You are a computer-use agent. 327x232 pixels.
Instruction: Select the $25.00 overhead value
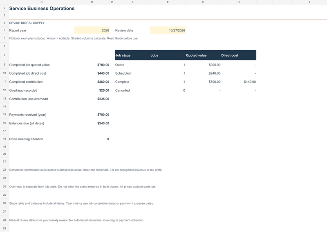point(92,91)
